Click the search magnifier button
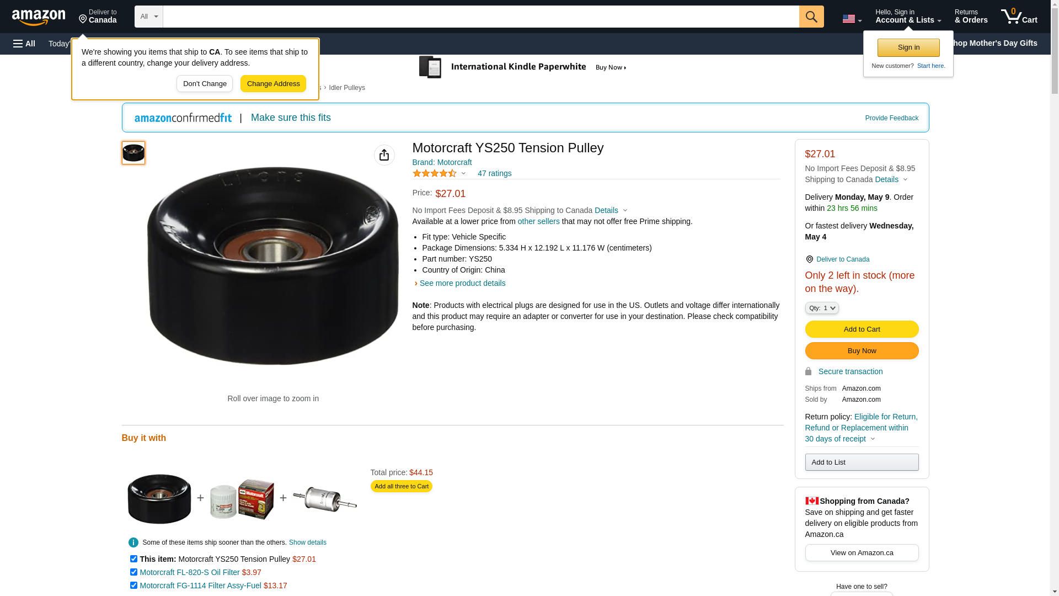This screenshot has width=1059, height=596. 811,17
